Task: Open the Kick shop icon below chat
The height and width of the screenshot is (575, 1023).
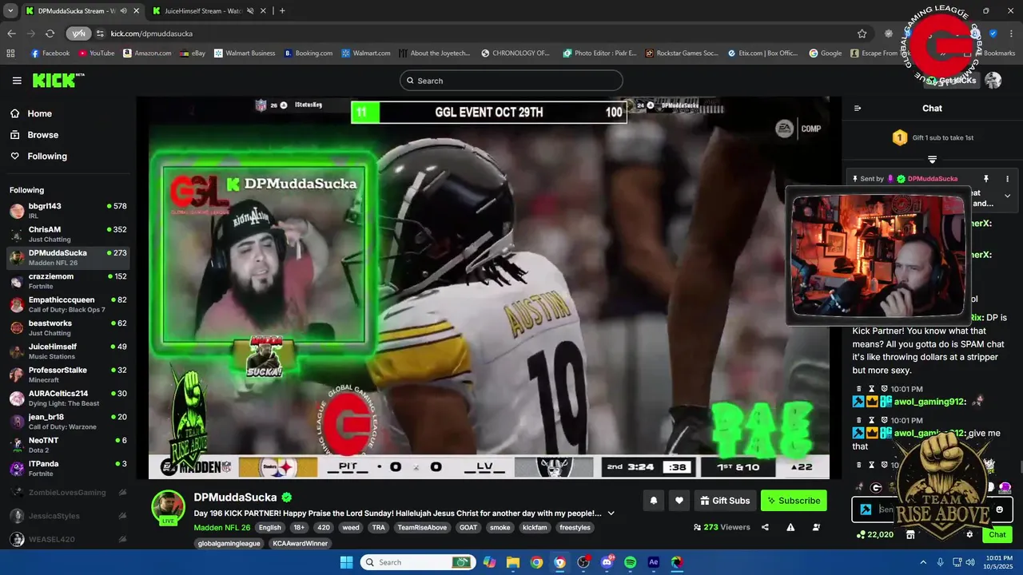Action: [x=910, y=534]
